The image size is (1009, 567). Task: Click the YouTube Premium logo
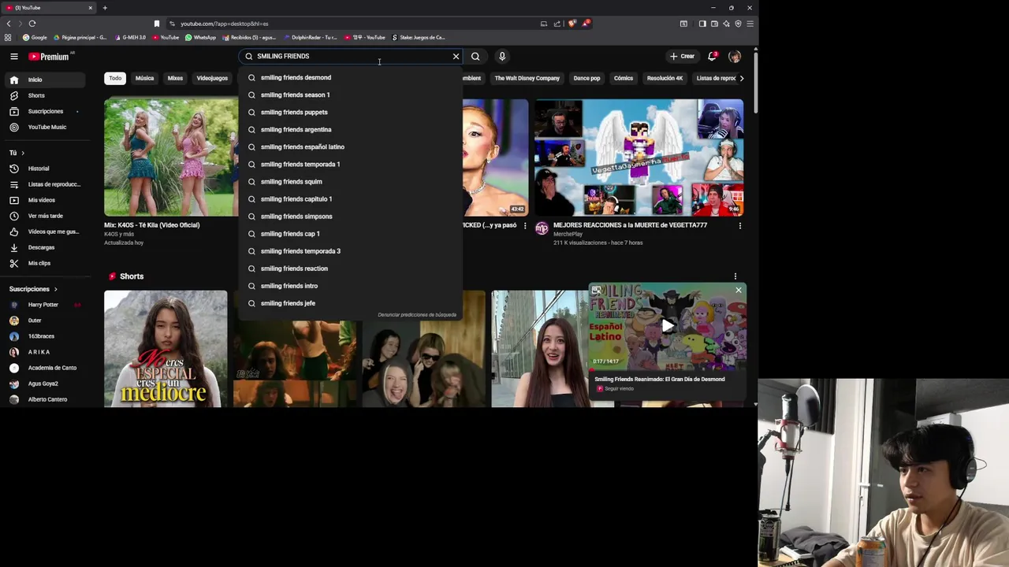point(50,57)
